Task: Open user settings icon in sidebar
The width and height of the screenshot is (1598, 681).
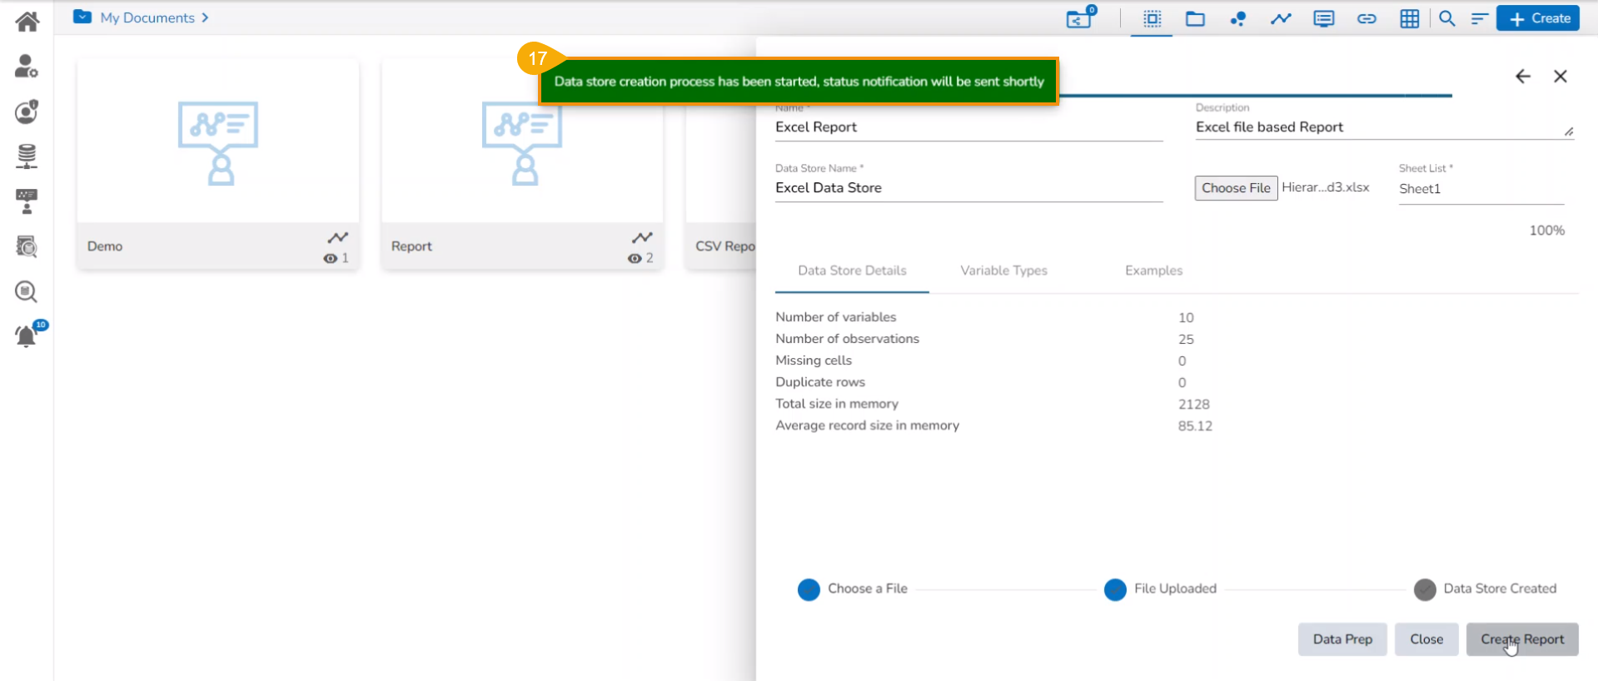Action: point(27,66)
